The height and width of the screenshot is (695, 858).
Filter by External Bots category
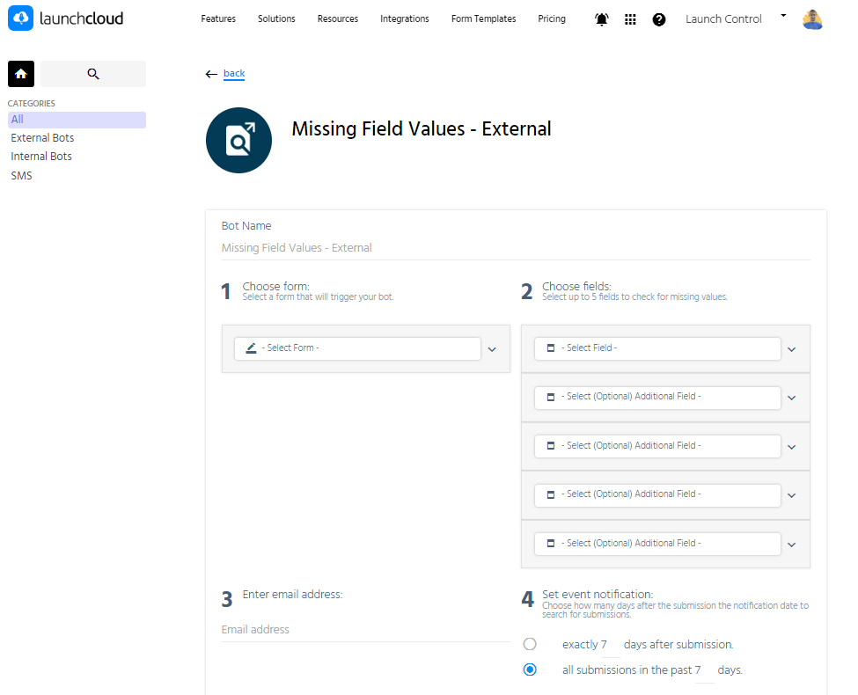42,138
